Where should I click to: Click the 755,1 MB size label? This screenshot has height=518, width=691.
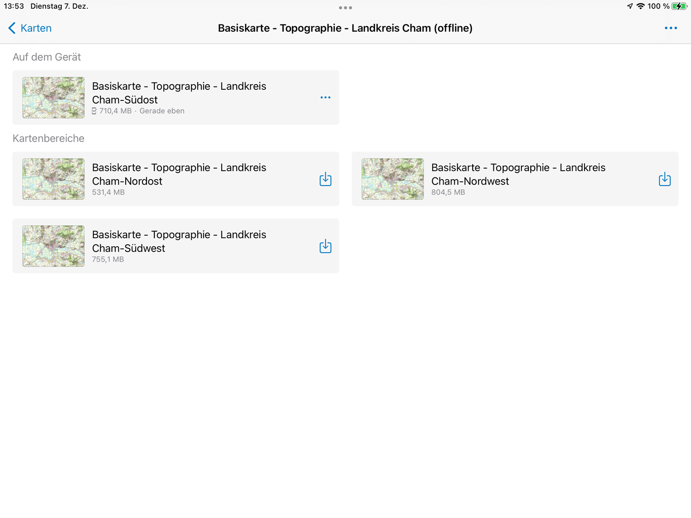coord(108,260)
